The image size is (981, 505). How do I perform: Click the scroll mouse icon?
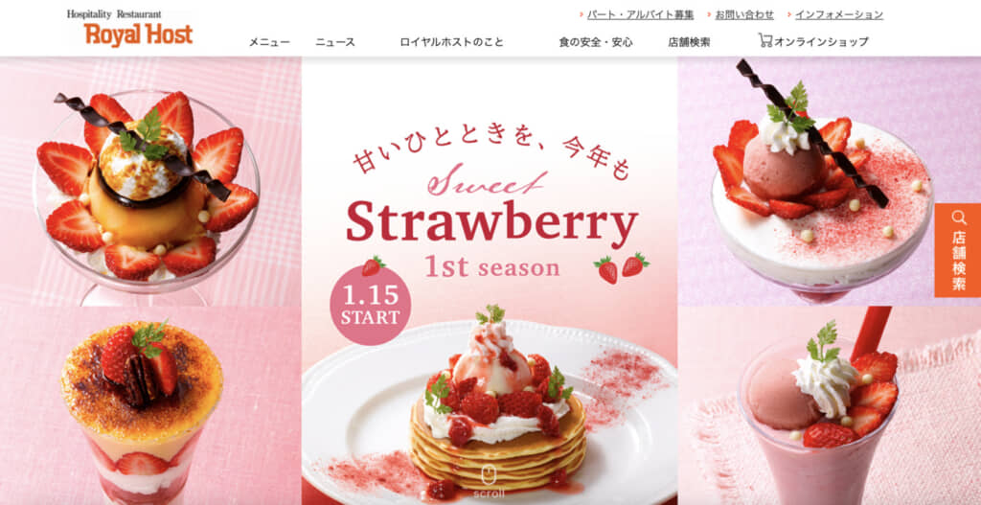[488, 475]
